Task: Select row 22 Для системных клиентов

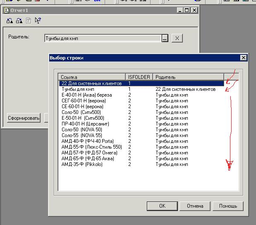Action: [x=91, y=83]
